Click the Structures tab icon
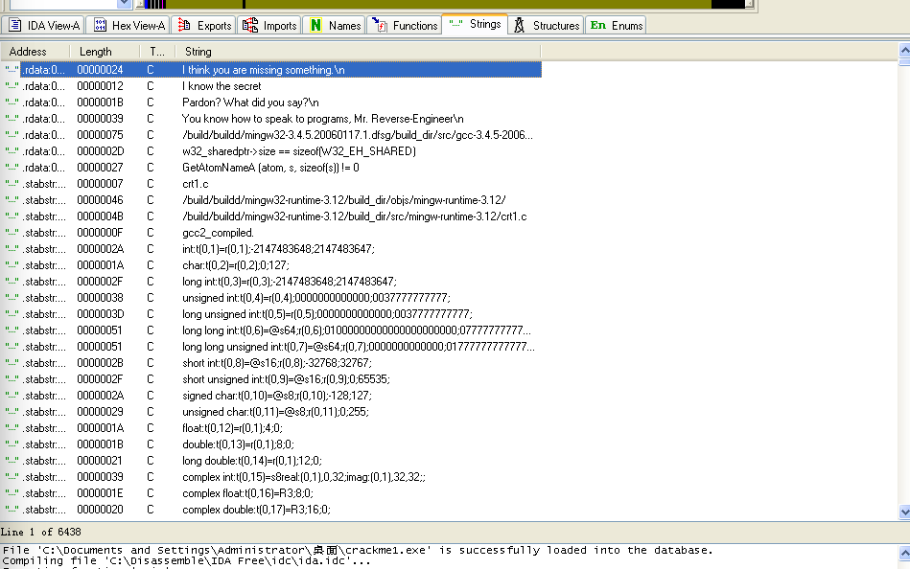The image size is (910, 569). tap(520, 26)
